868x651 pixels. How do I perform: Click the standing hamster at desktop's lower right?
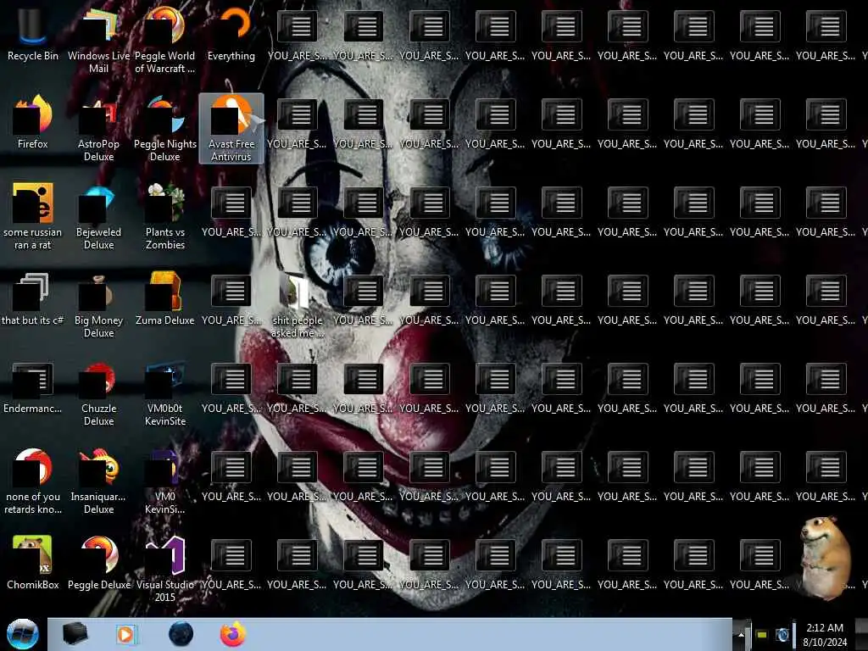(824, 558)
